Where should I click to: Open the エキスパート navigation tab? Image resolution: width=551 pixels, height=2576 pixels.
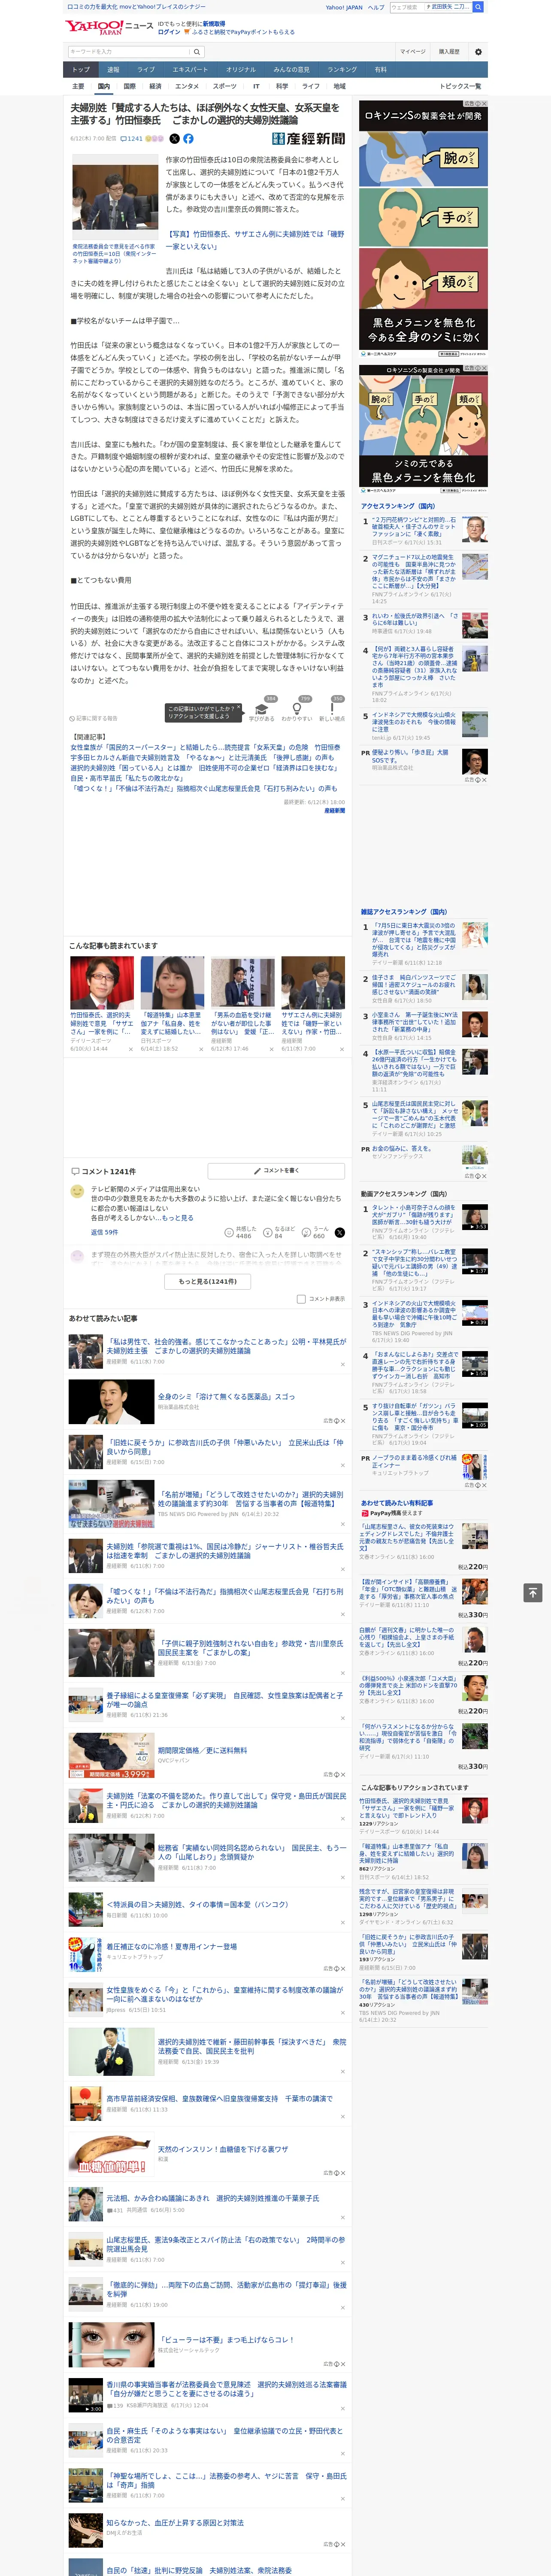coord(190,70)
